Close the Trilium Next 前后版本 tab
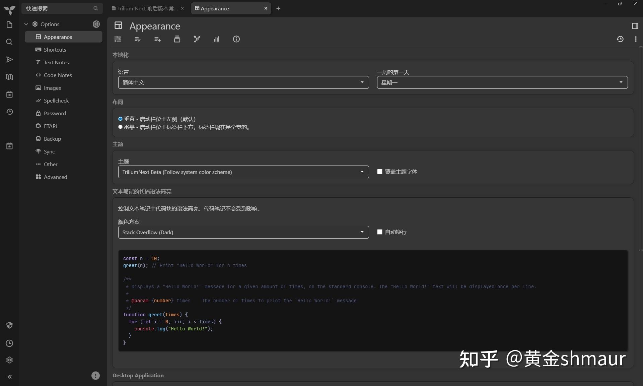Image resolution: width=643 pixels, height=386 pixels. [183, 8]
